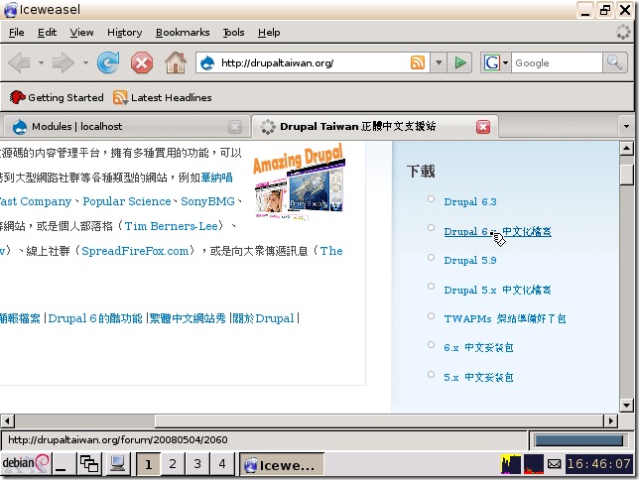Open the Tools menu

click(x=233, y=32)
